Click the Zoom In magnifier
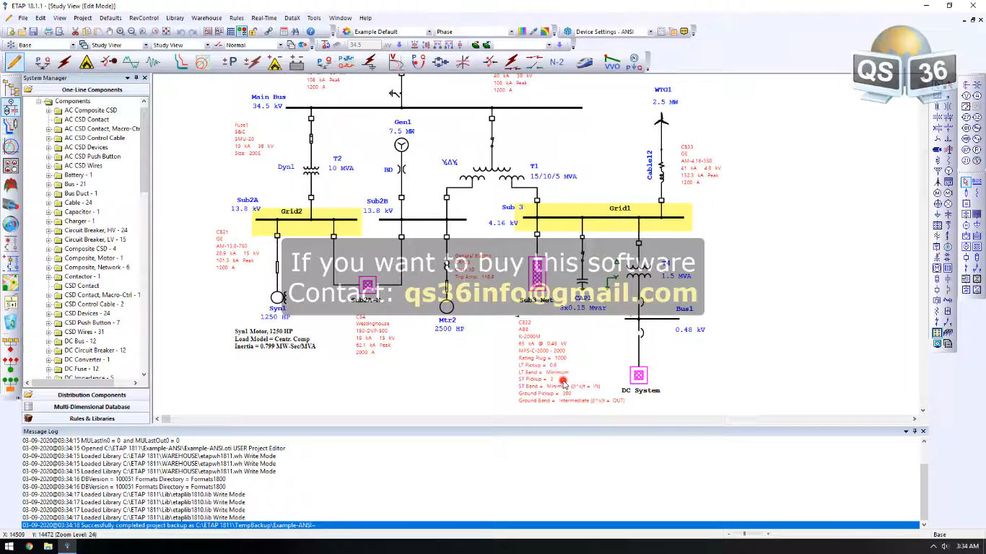 (x=121, y=32)
